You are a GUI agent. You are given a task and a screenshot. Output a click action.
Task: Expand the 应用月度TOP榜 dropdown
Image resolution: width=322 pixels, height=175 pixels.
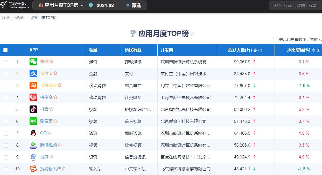tap(60, 5)
